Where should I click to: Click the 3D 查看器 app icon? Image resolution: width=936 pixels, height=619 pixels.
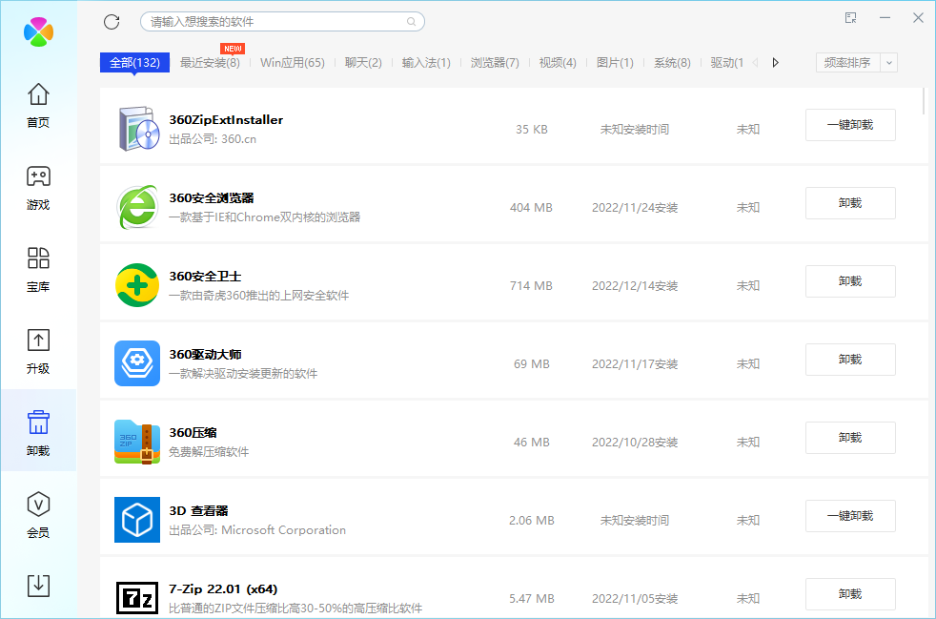coord(137,520)
